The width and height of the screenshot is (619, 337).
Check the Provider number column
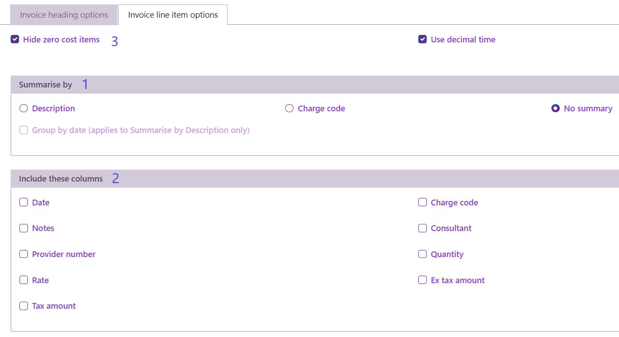coord(24,254)
